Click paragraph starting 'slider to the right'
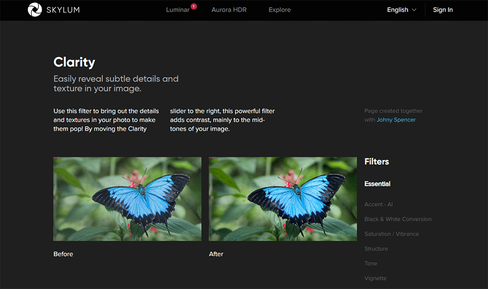Image resolution: width=488 pixels, height=289 pixels. 222,120
